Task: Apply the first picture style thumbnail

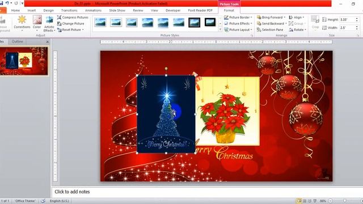Action: tap(100, 23)
